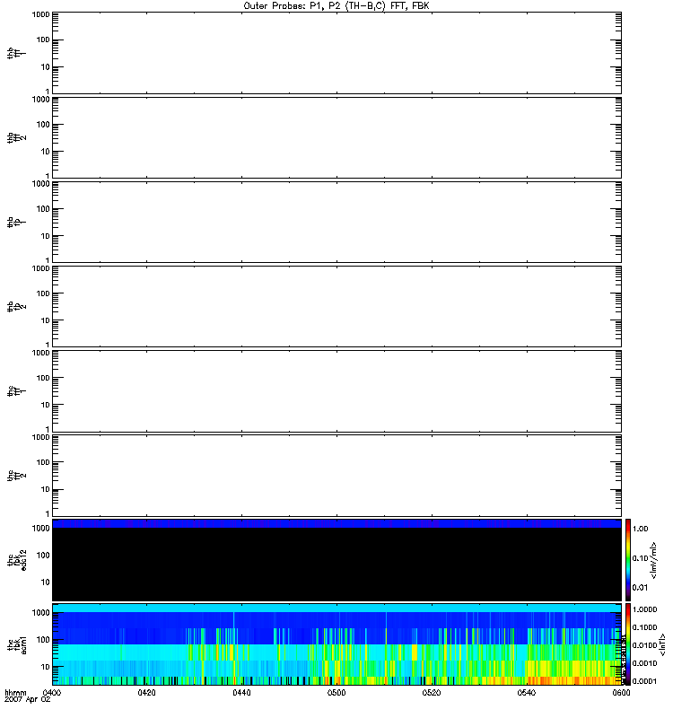The image size is (673, 718).
Task: Click the '0.10' value on the mV/m color bar
Action: click(640, 558)
